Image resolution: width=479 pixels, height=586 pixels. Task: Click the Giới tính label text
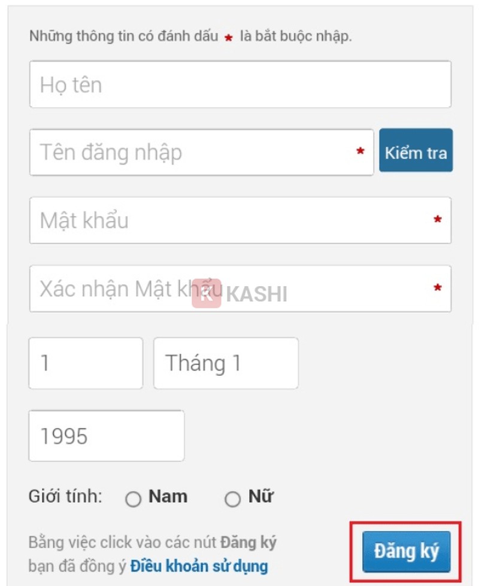click(x=66, y=496)
